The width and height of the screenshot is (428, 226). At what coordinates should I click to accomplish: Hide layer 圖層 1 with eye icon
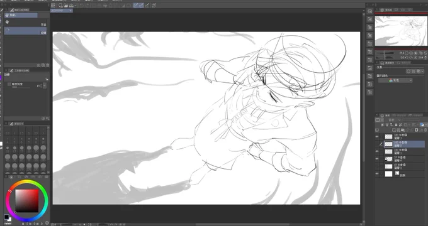click(377, 151)
